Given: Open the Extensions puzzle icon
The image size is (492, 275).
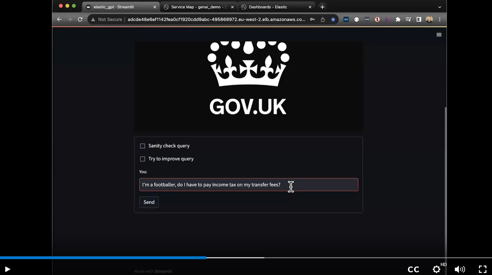Looking at the screenshot, I should point(398,20).
